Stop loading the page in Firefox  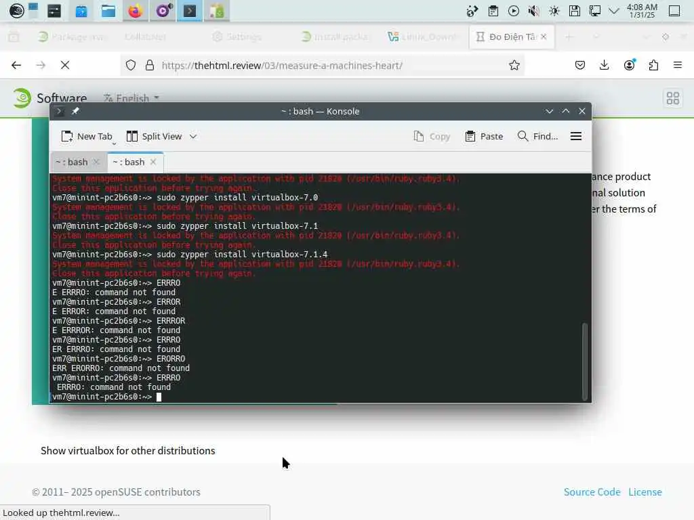pyautogui.click(x=65, y=66)
